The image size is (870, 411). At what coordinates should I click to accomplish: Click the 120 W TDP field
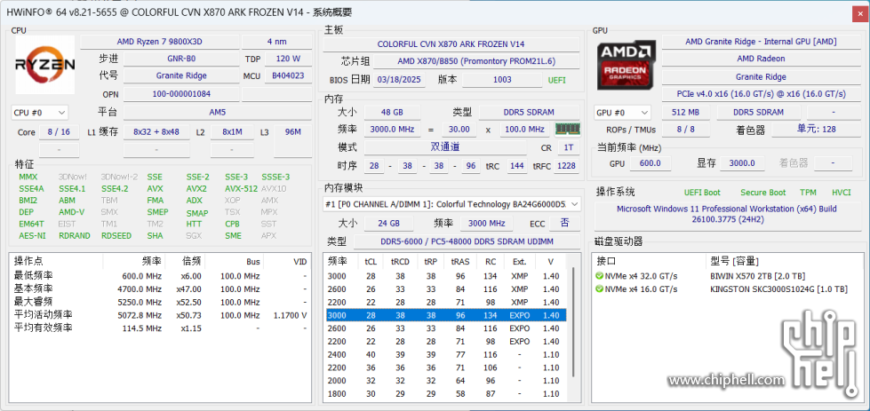(288, 59)
